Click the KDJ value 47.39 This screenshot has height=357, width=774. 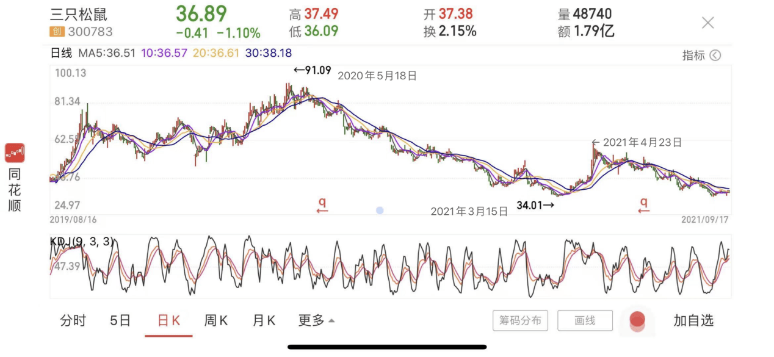(67, 267)
